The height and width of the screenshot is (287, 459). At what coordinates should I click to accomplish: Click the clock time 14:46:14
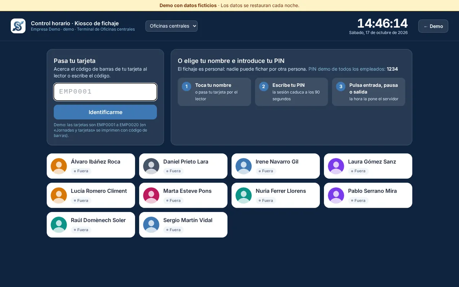382,23
